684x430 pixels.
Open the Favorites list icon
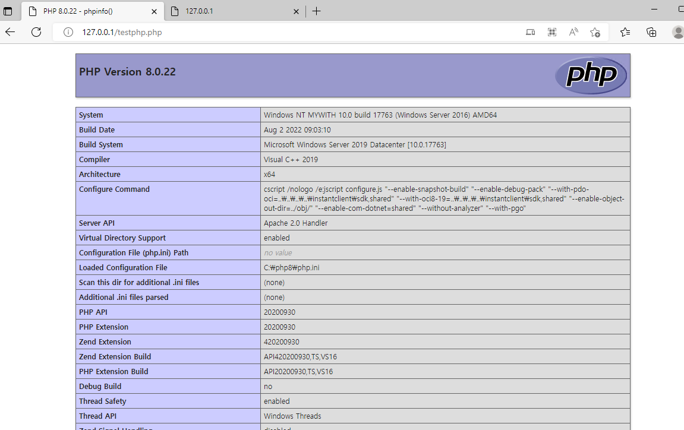[x=625, y=32]
